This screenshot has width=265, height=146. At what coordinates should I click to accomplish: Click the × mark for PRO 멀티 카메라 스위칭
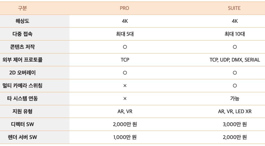pyautogui.click(x=125, y=86)
